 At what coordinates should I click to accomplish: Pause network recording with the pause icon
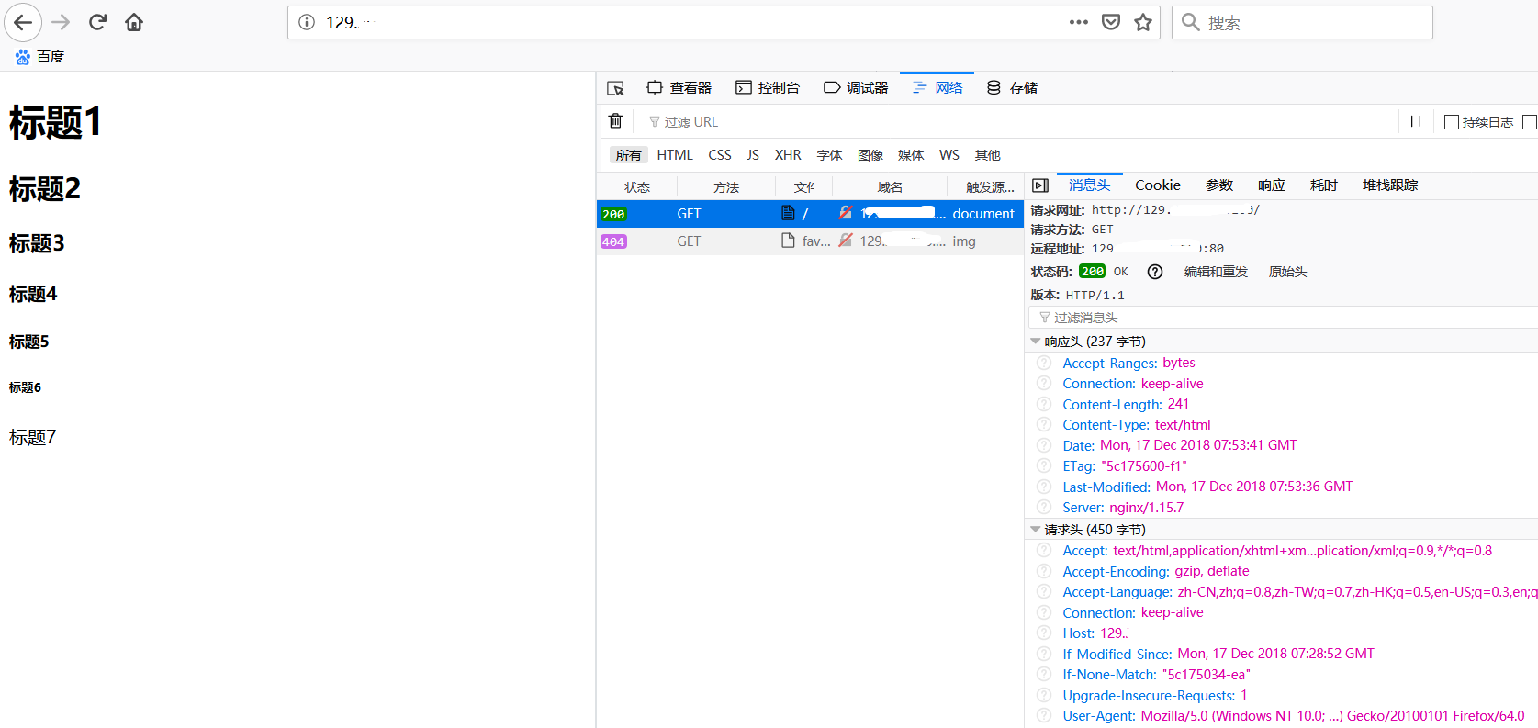[x=1416, y=121]
